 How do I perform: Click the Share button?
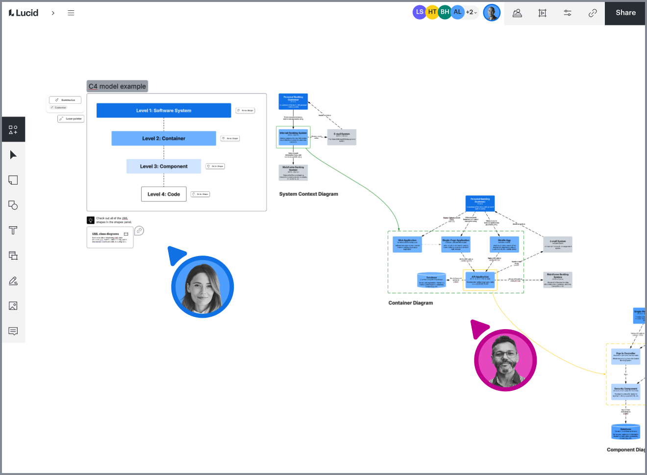(625, 13)
